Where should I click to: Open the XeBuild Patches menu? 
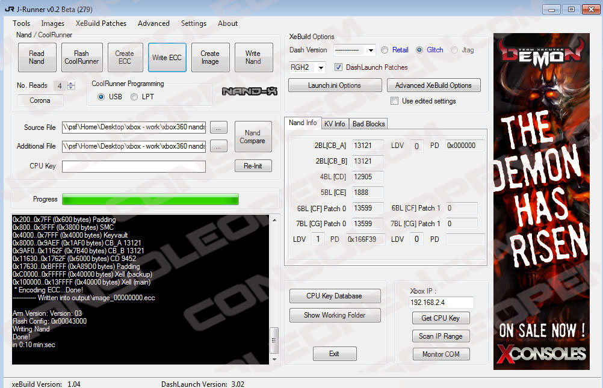pos(101,23)
